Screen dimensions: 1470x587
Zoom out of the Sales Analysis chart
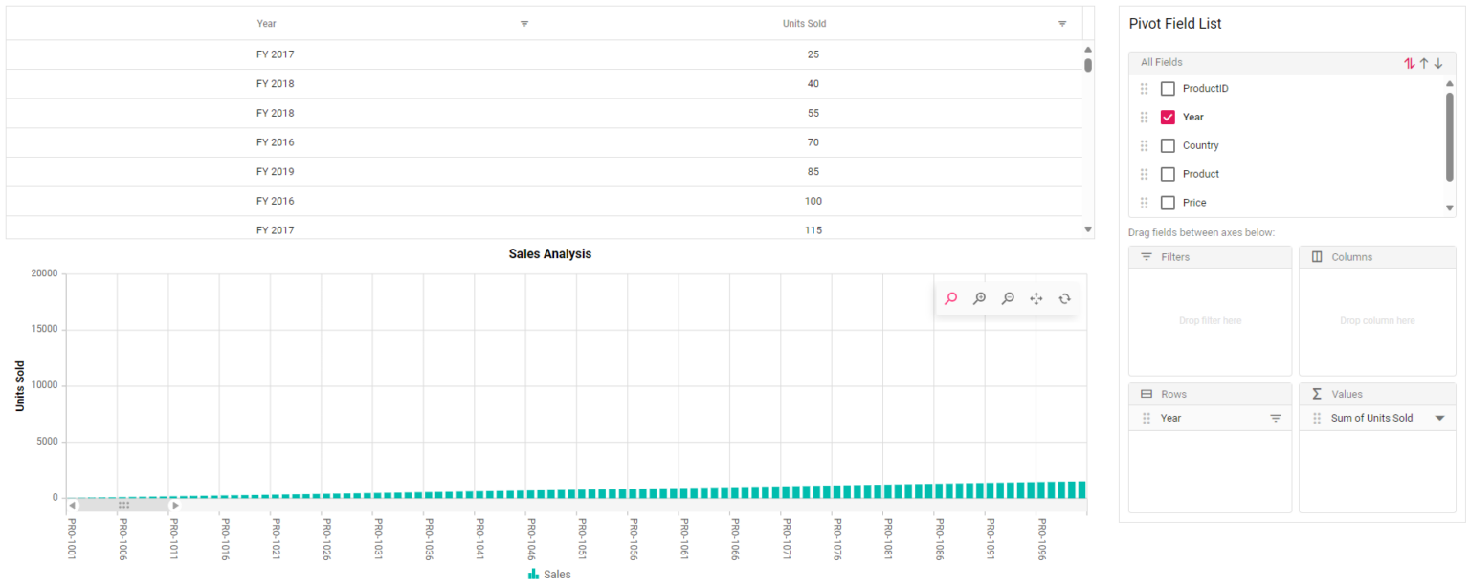coord(1008,297)
